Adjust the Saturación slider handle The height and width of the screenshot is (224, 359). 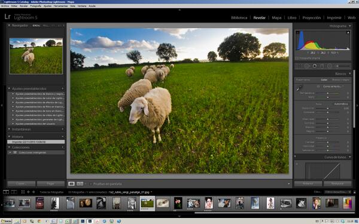click(x=328, y=151)
